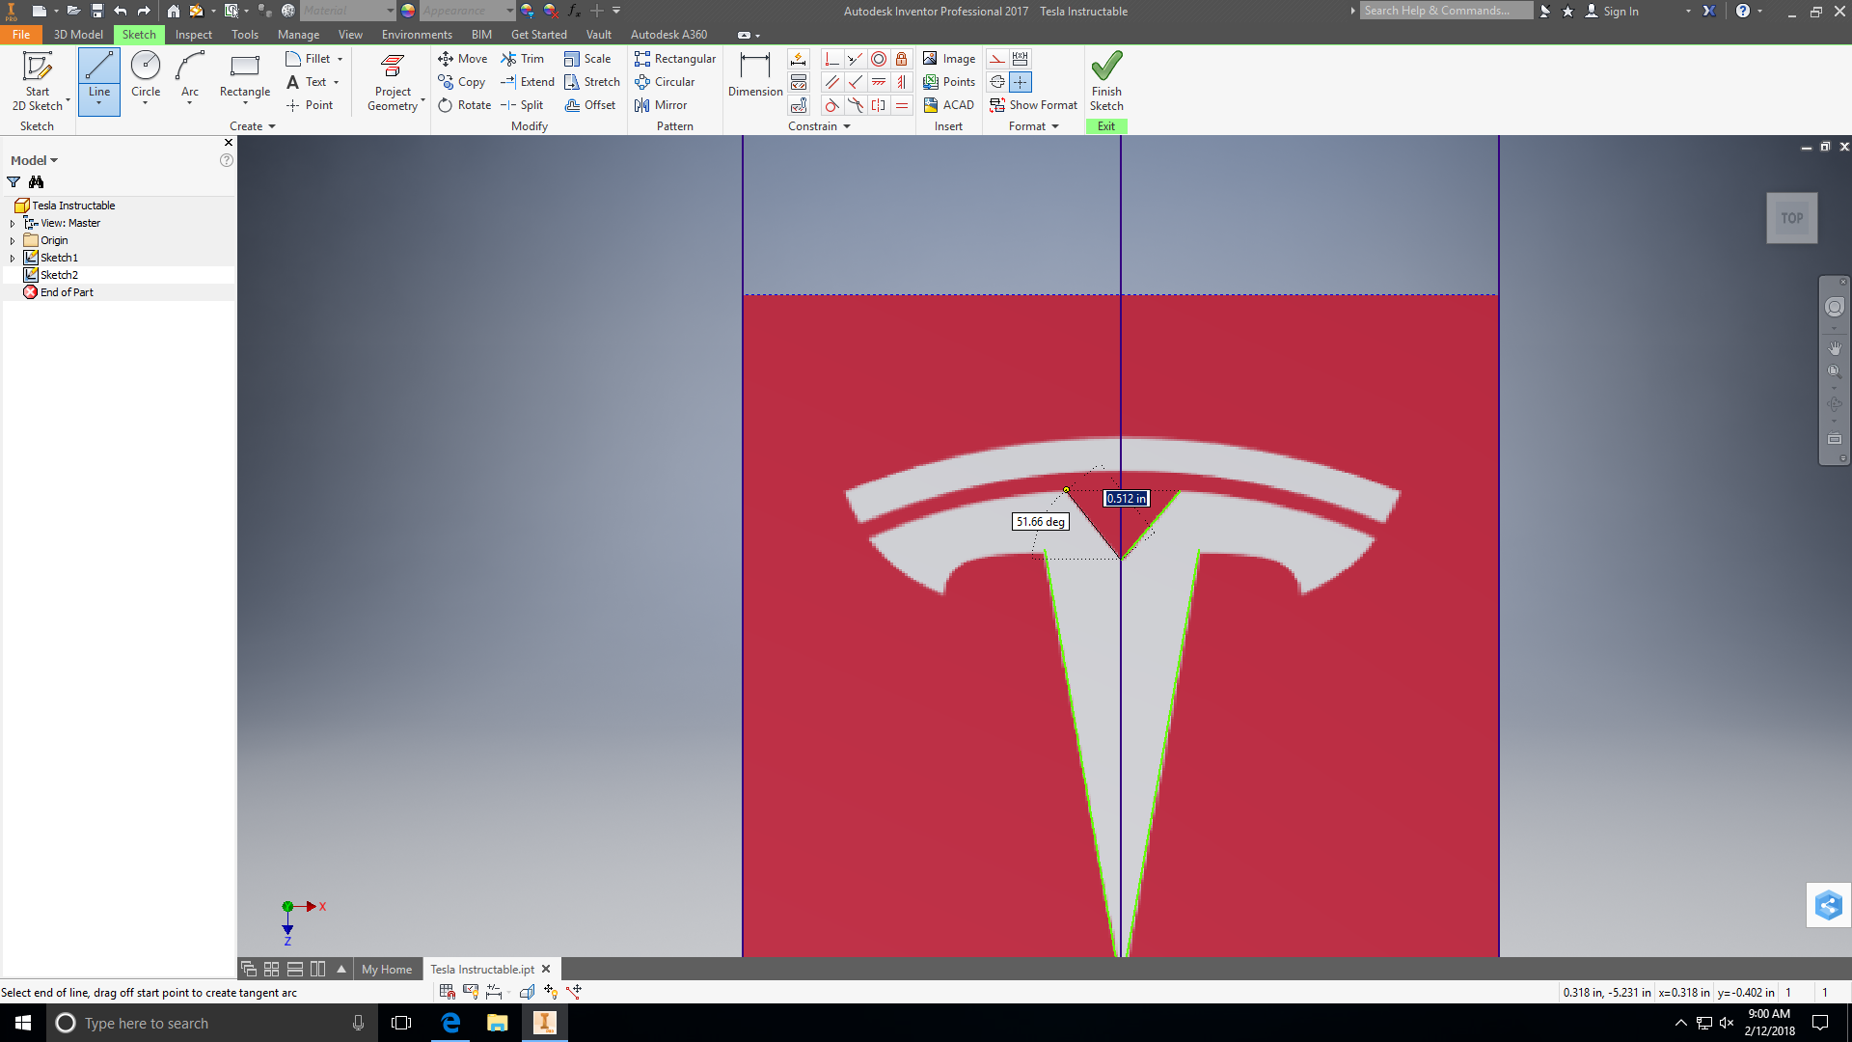Open the Material combo box
The height and width of the screenshot is (1042, 1852).
click(347, 11)
